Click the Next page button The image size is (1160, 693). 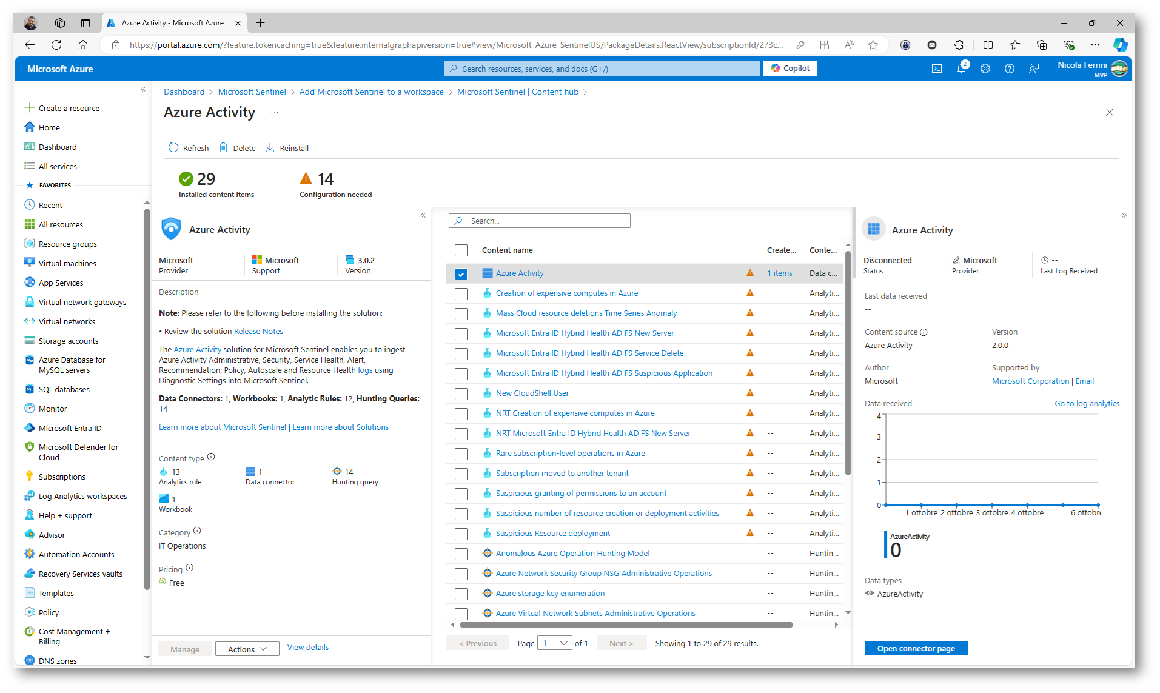621,643
